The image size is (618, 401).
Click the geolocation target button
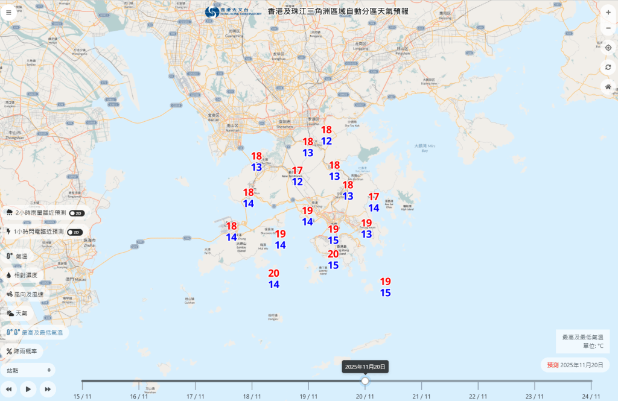(608, 48)
